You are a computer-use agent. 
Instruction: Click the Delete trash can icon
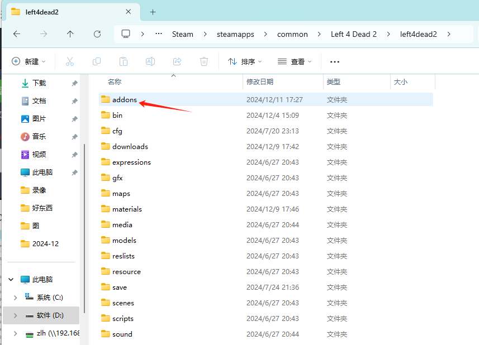click(204, 61)
